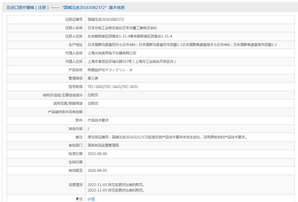
Task: Select the 有效期至 label
Action: tap(76, 170)
